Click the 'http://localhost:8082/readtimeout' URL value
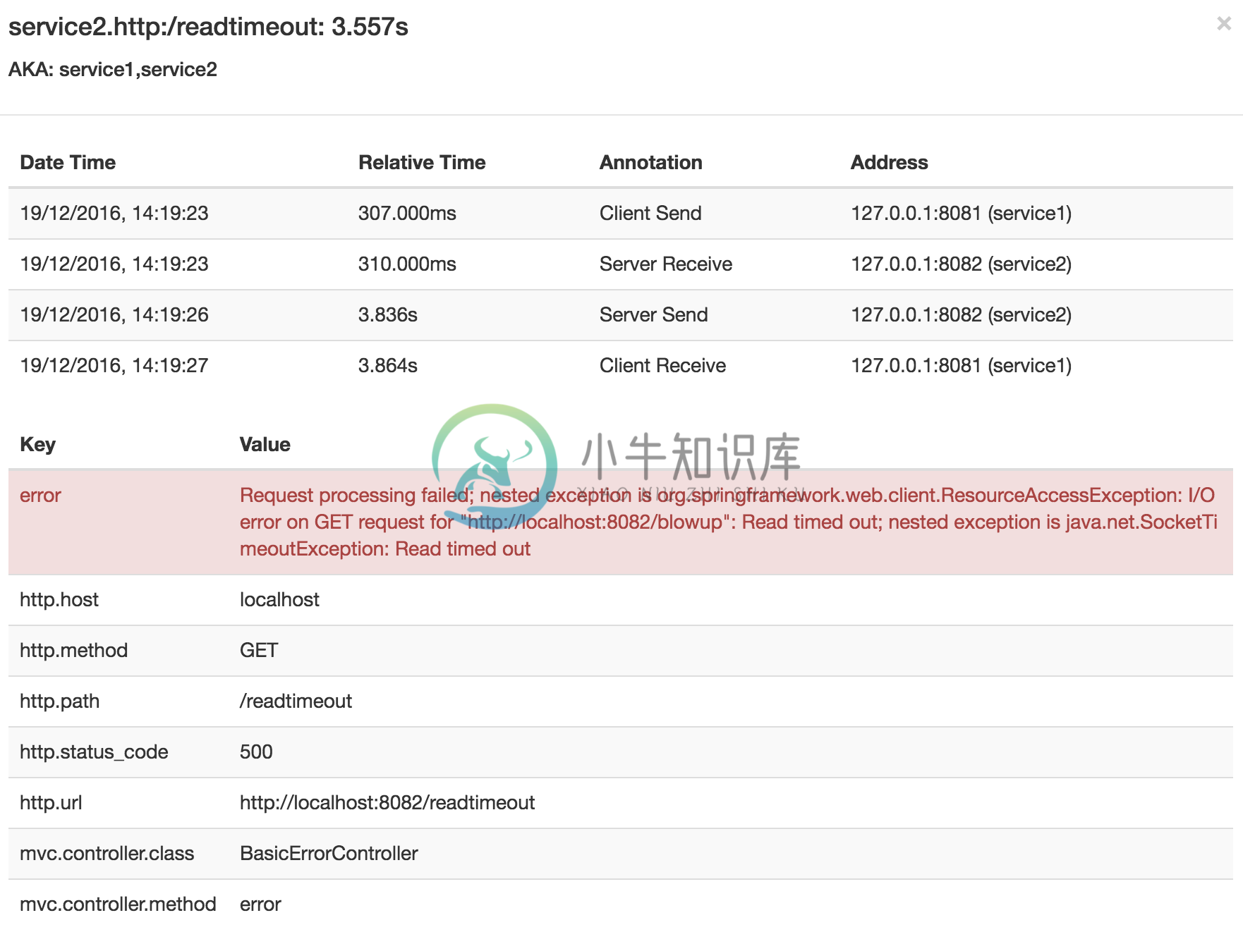This screenshot has height=932, width=1243. tap(387, 802)
